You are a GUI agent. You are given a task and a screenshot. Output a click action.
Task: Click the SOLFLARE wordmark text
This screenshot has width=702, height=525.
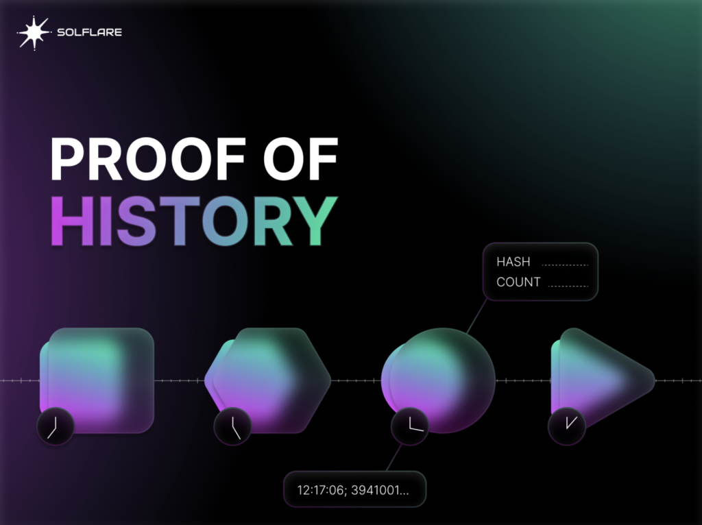coord(88,32)
